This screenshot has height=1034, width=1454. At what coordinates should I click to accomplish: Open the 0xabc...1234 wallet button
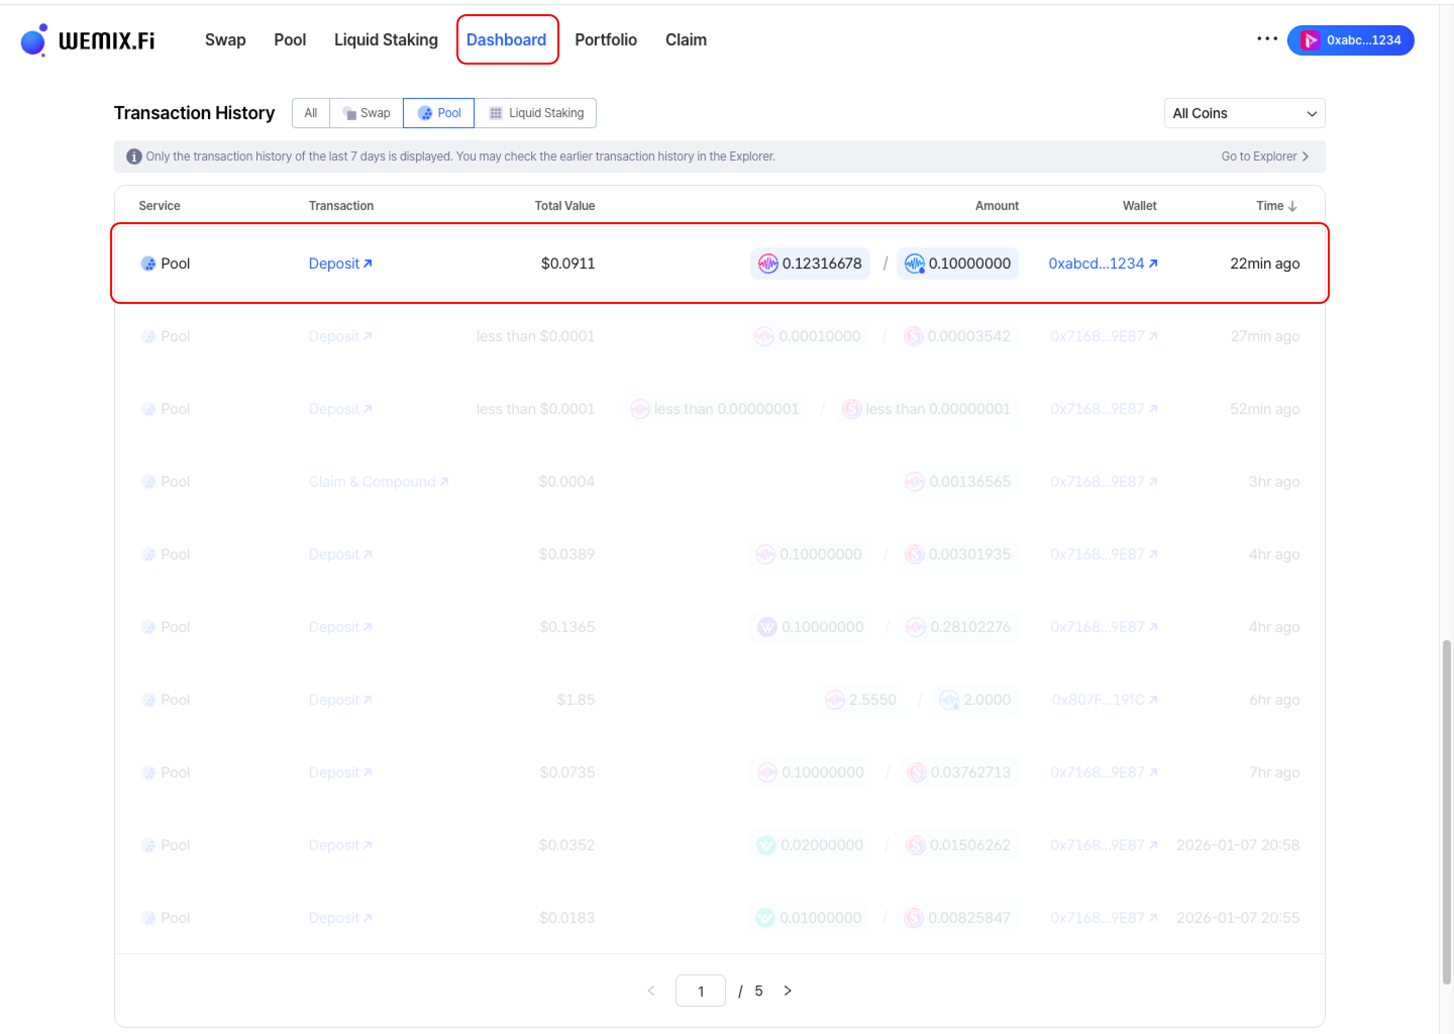(1350, 41)
